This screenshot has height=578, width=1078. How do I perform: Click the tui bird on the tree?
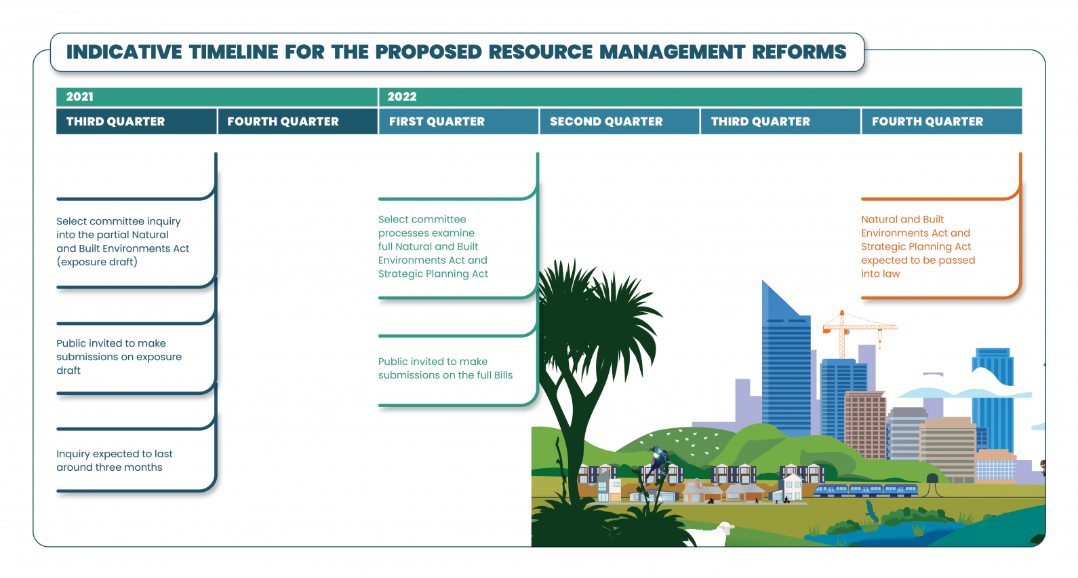point(658,463)
